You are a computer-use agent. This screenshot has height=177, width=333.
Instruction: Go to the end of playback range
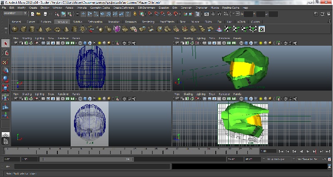coord(328,151)
